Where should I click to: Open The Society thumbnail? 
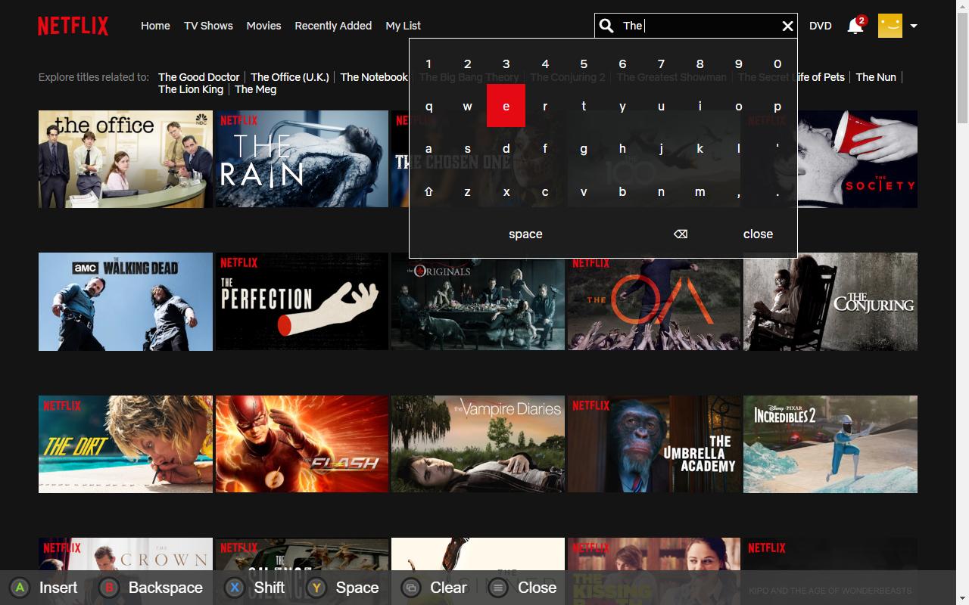[x=858, y=159]
